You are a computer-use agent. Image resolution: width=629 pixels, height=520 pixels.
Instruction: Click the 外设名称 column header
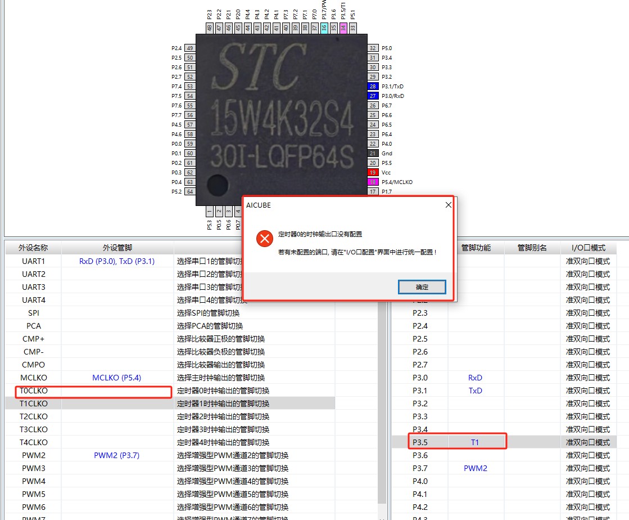(x=33, y=248)
